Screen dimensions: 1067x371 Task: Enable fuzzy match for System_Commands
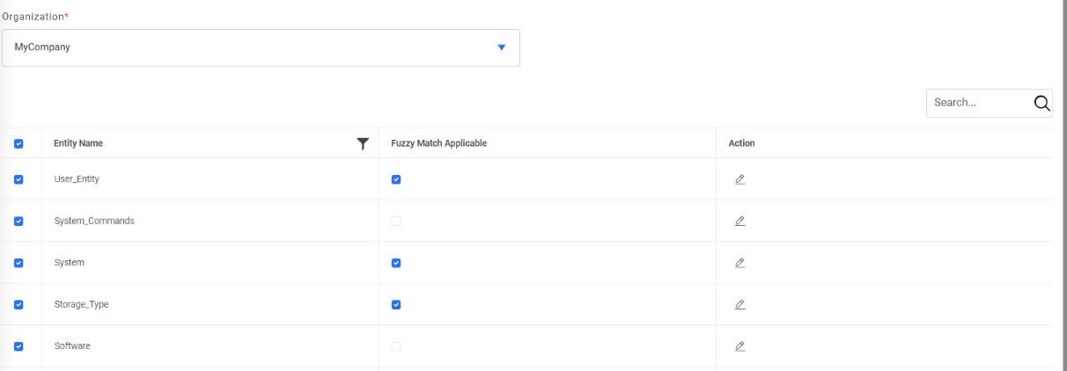pyautogui.click(x=396, y=222)
